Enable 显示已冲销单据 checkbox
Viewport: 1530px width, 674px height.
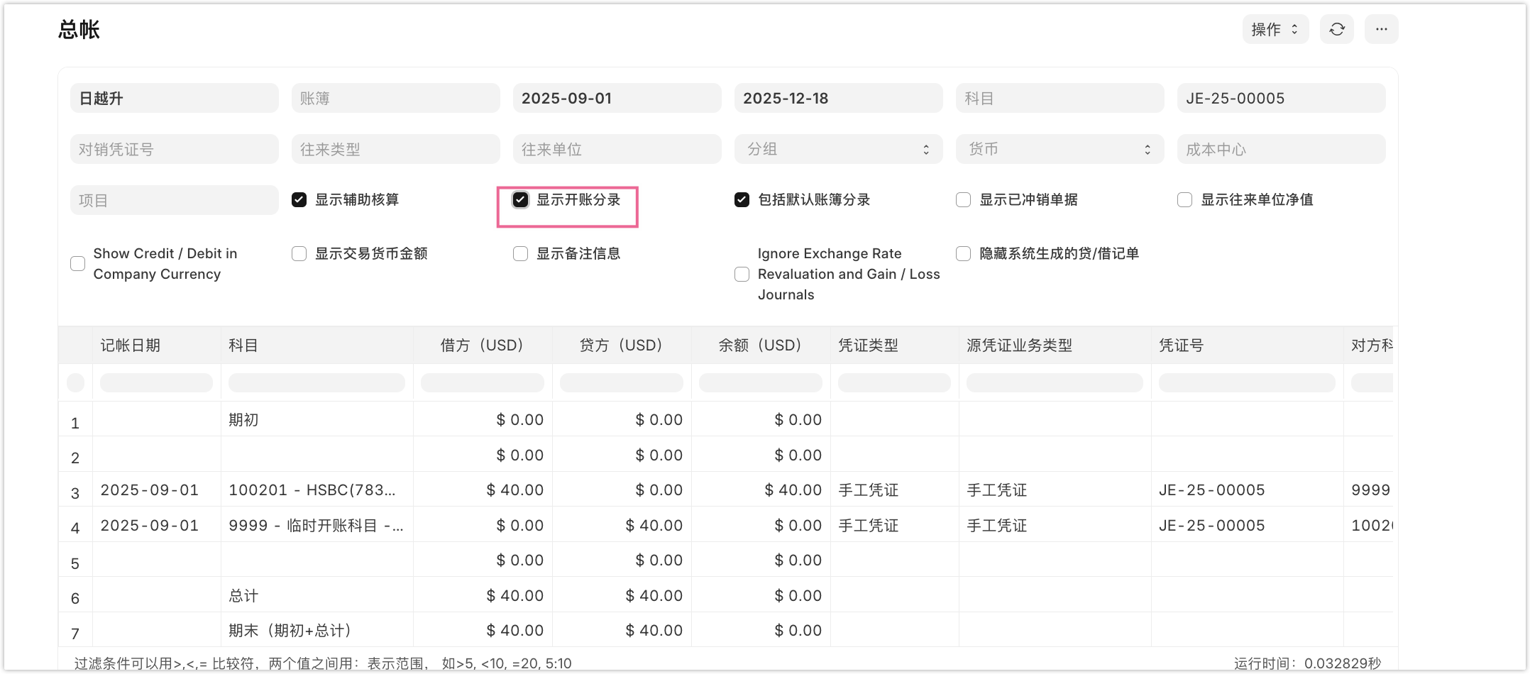pos(963,200)
